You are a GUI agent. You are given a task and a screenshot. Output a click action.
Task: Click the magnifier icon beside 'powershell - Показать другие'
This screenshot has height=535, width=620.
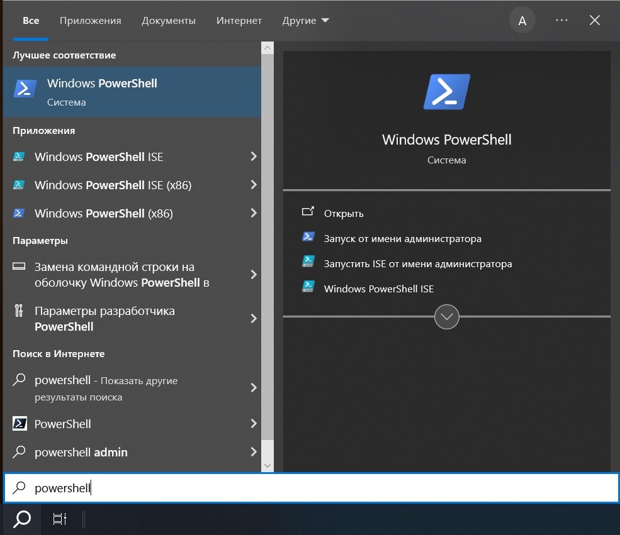click(x=19, y=380)
